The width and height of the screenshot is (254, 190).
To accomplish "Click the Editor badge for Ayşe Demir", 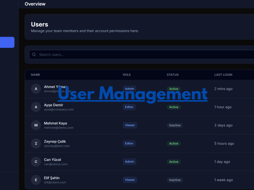I will [x=129, y=107].
